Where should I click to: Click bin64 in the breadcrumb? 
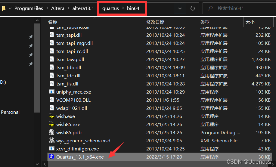click(133, 8)
